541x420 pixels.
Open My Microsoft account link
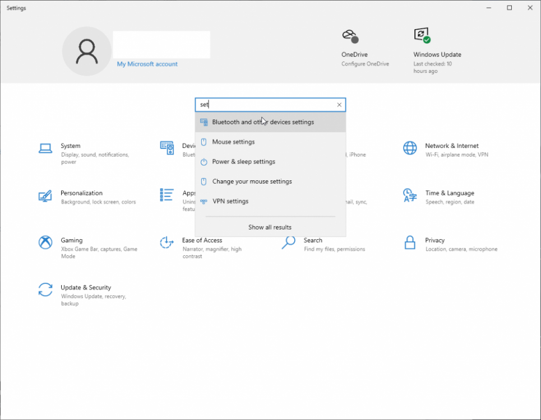tap(147, 64)
